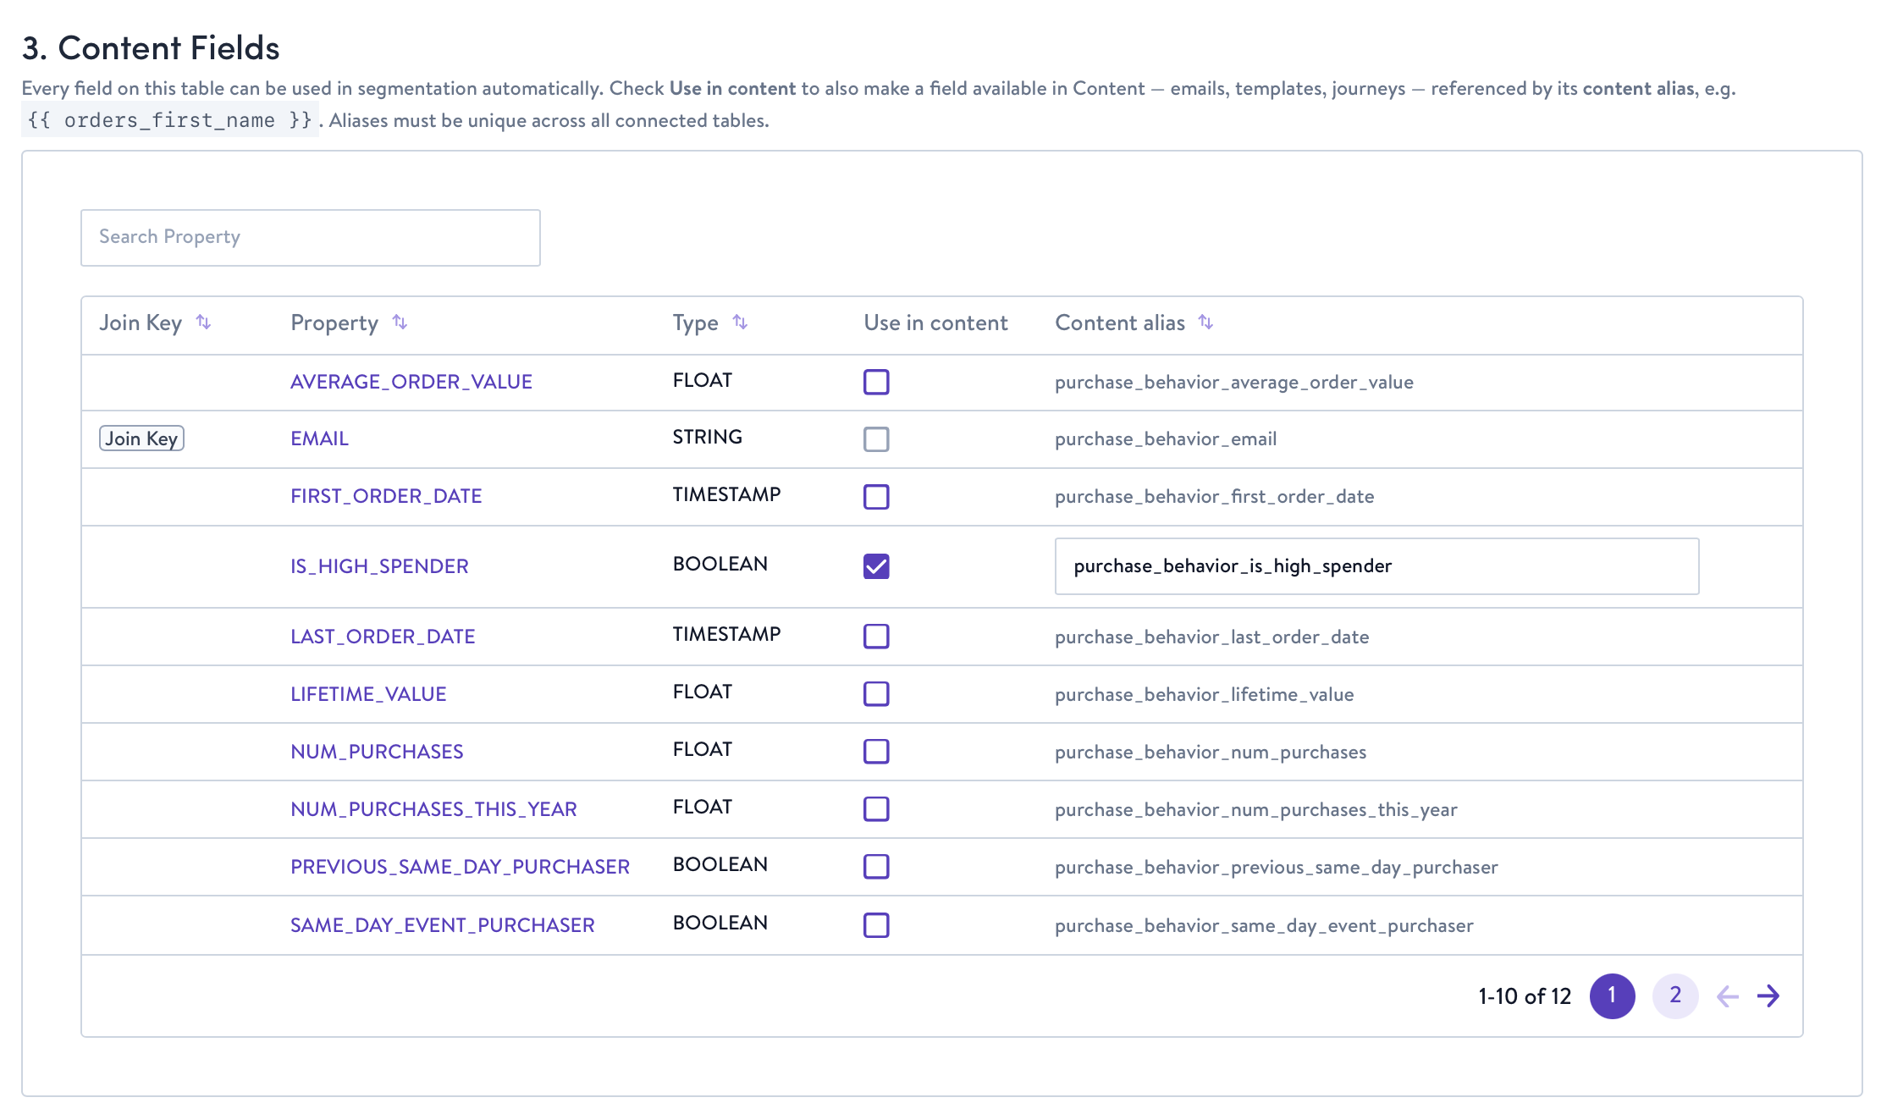This screenshot has width=1881, height=1114.
Task: Jump to page 2 of fields
Action: tap(1674, 996)
